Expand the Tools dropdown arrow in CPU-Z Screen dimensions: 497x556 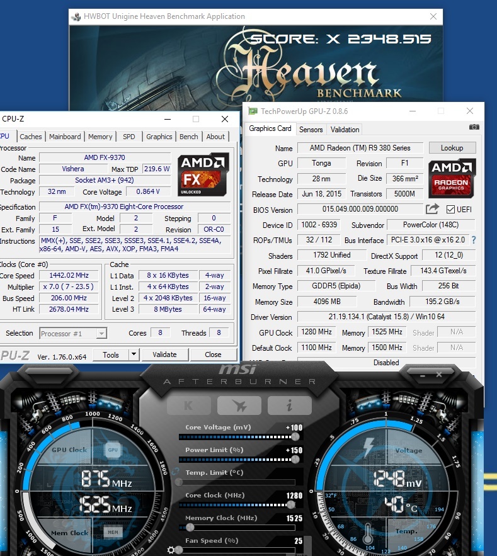pos(134,355)
